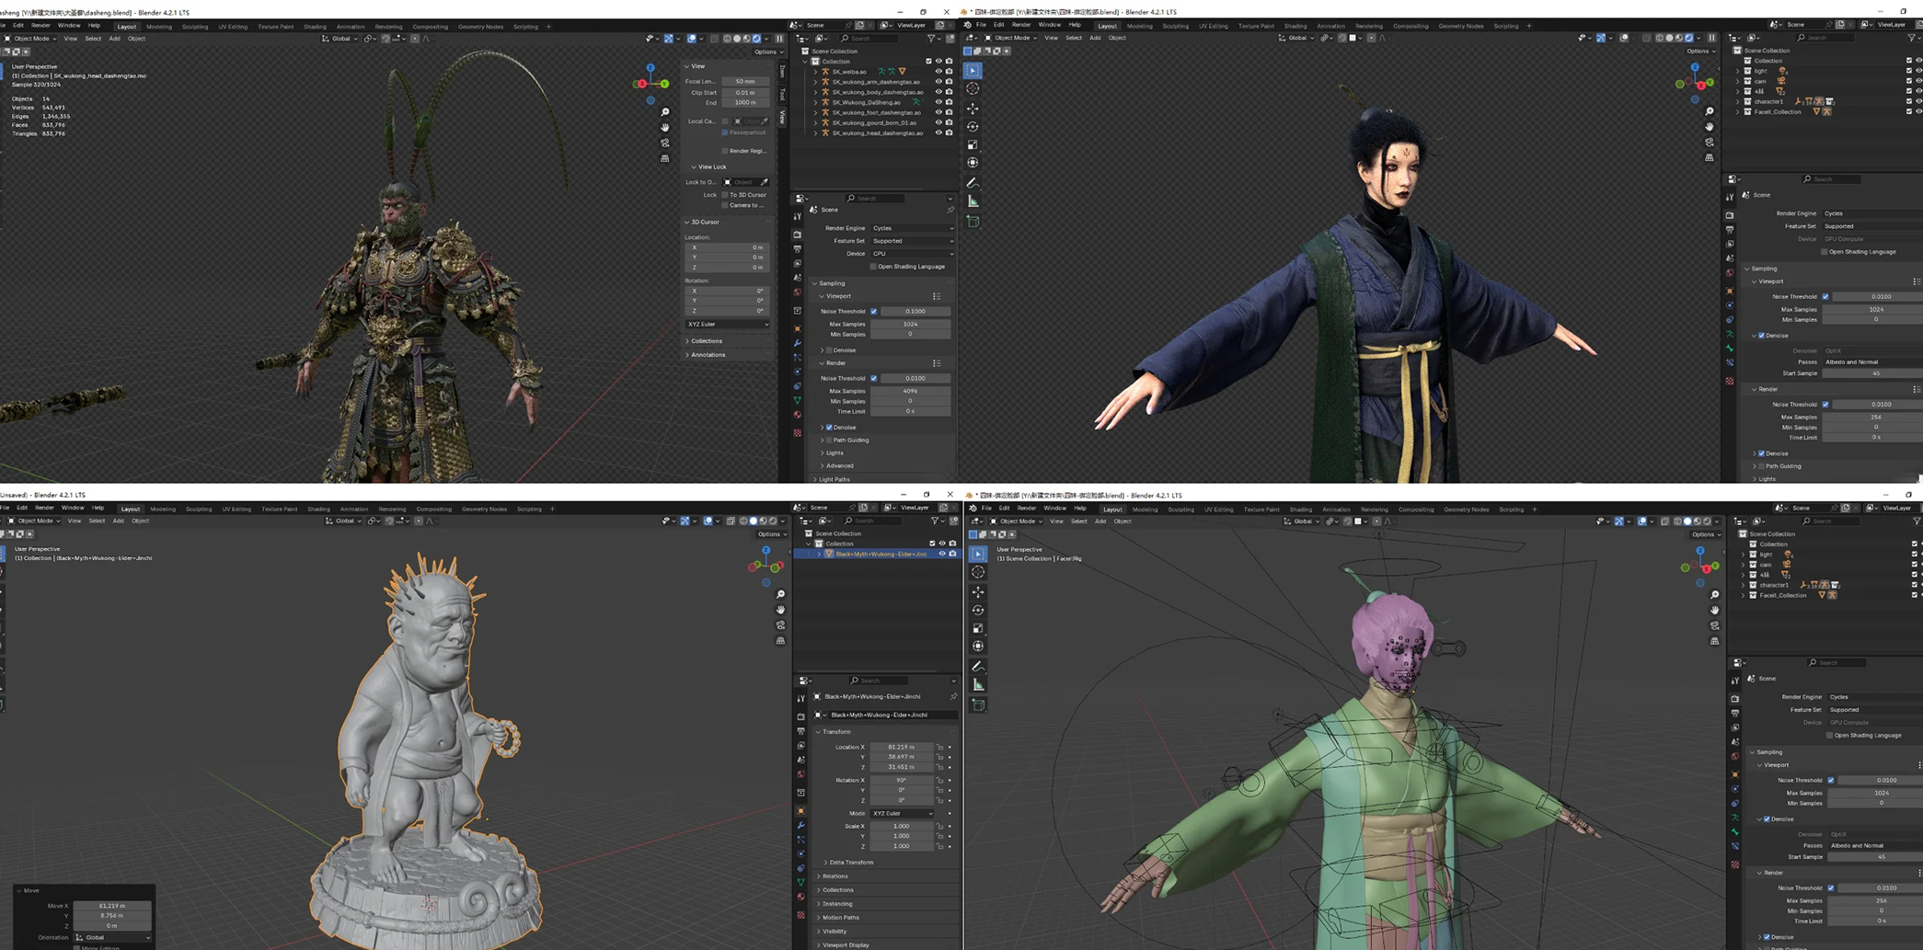Screen dimensions: 1923x950
Task: Hide SK_weiba.ao with its eye icon
Action: [938, 72]
